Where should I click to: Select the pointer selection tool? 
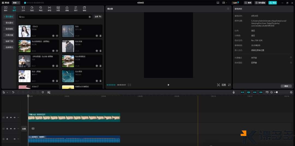pos(4,92)
